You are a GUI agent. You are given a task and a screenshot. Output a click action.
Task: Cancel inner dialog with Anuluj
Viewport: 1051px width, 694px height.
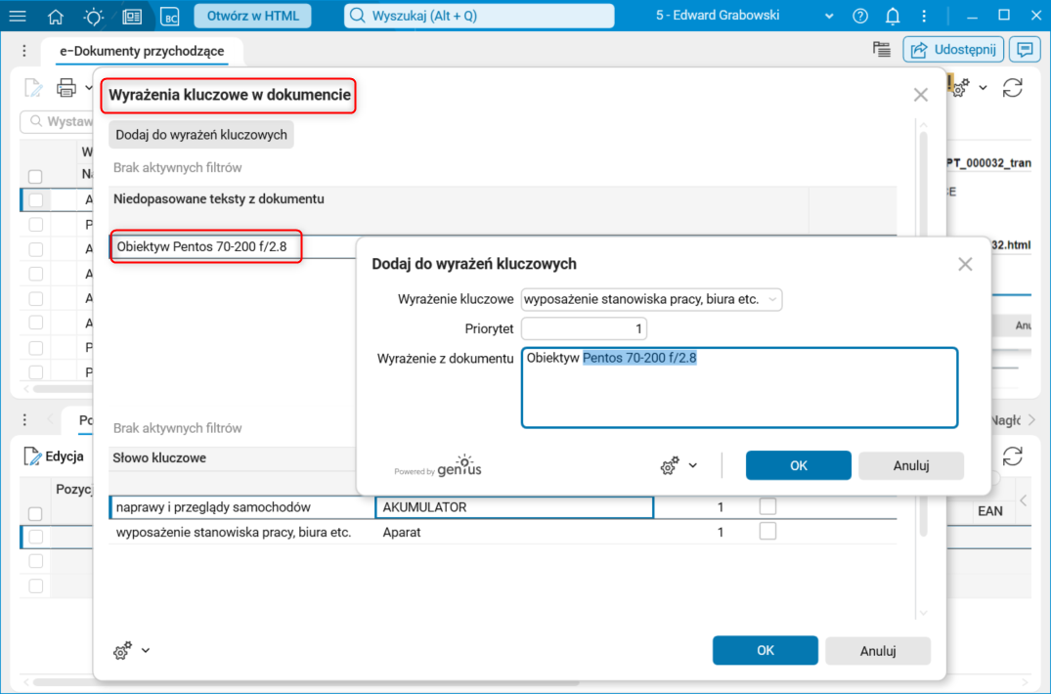tap(911, 465)
